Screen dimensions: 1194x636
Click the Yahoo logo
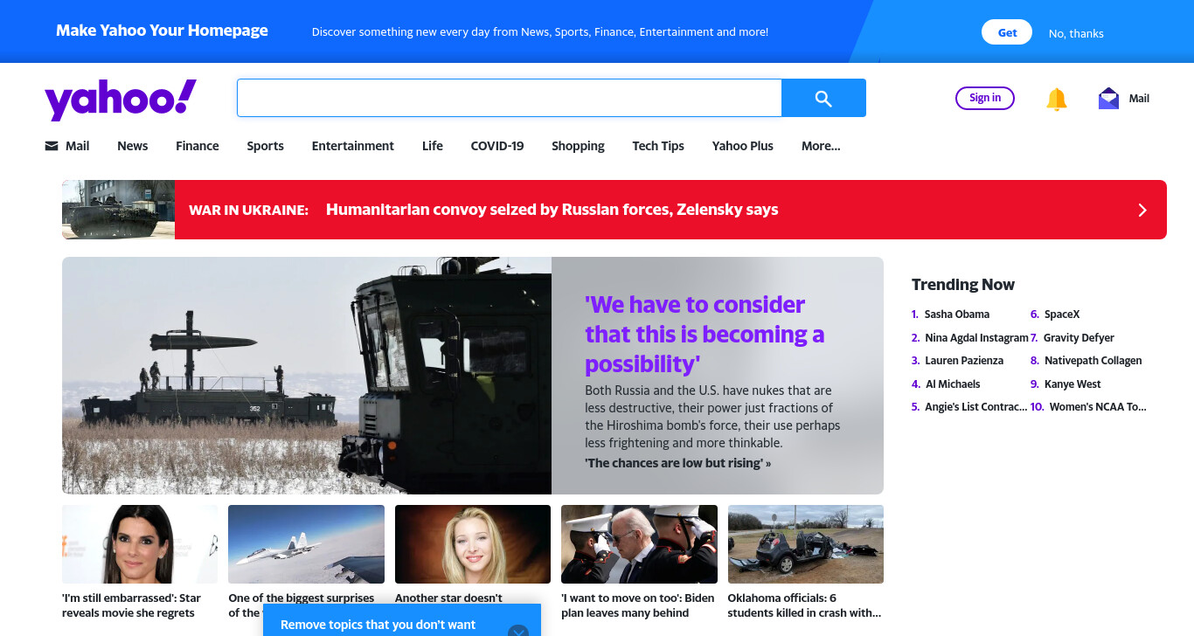[121, 99]
